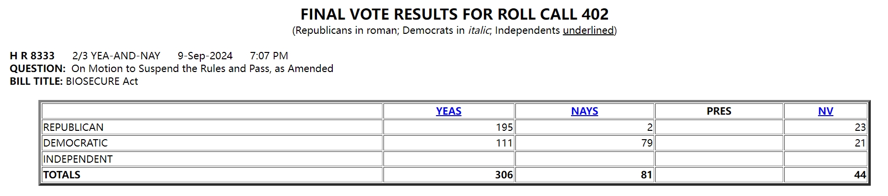888x196 pixels.
Task: Select the Republican yeas count 195
Action: pyautogui.click(x=504, y=127)
